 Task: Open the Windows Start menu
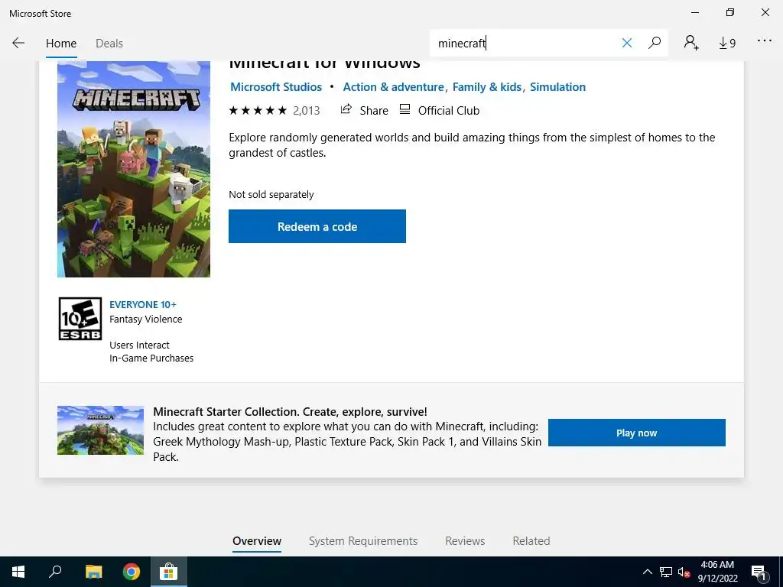pyautogui.click(x=18, y=572)
